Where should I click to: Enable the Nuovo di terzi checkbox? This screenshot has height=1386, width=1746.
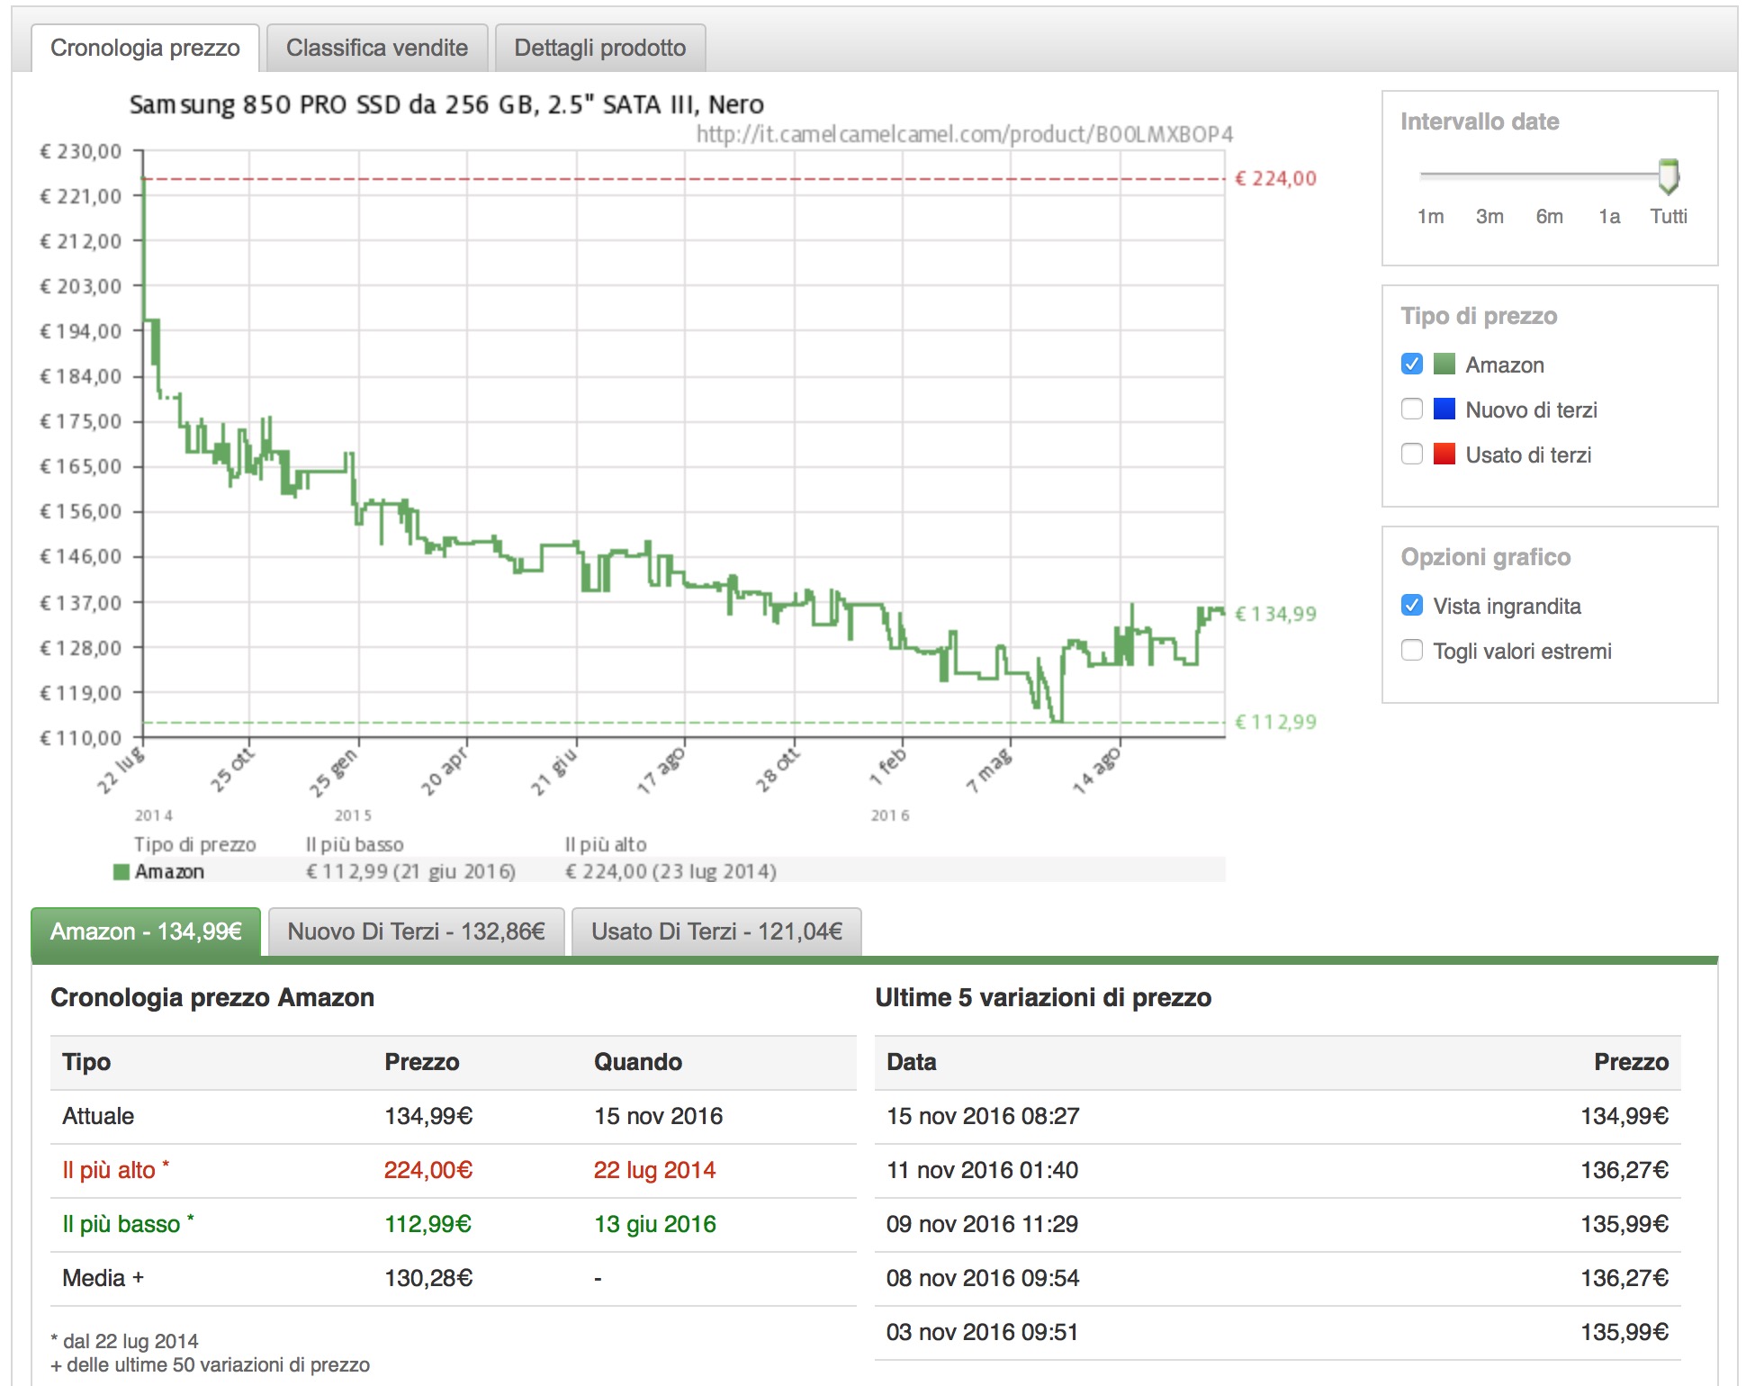click(x=1412, y=409)
